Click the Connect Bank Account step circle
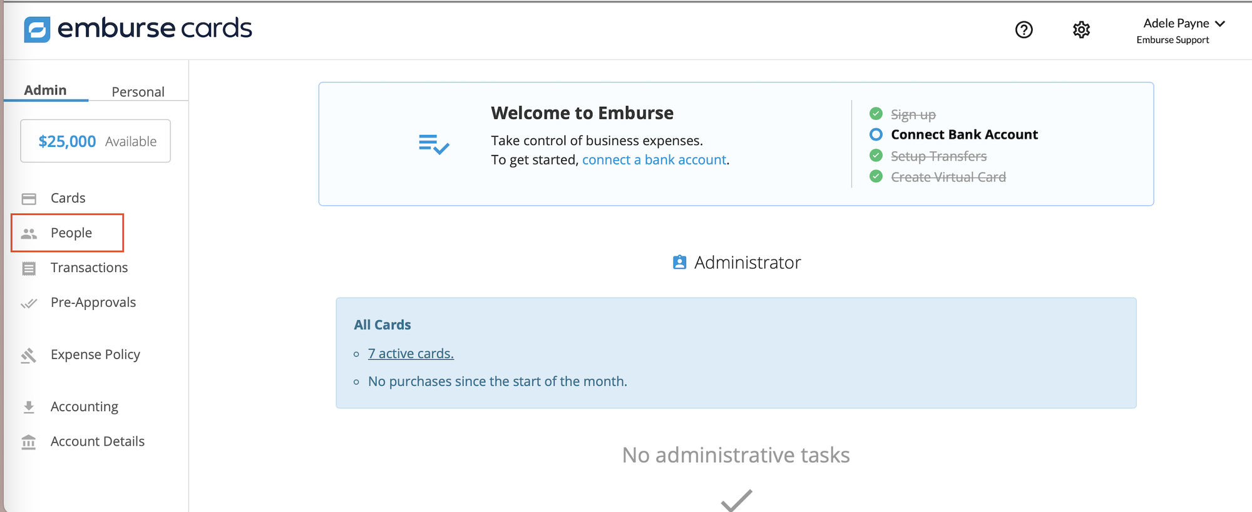Image resolution: width=1252 pixels, height=512 pixels. [x=876, y=134]
